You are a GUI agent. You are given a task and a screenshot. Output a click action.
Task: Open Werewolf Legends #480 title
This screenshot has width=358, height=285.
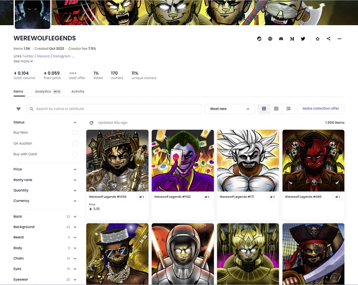point(303,197)
